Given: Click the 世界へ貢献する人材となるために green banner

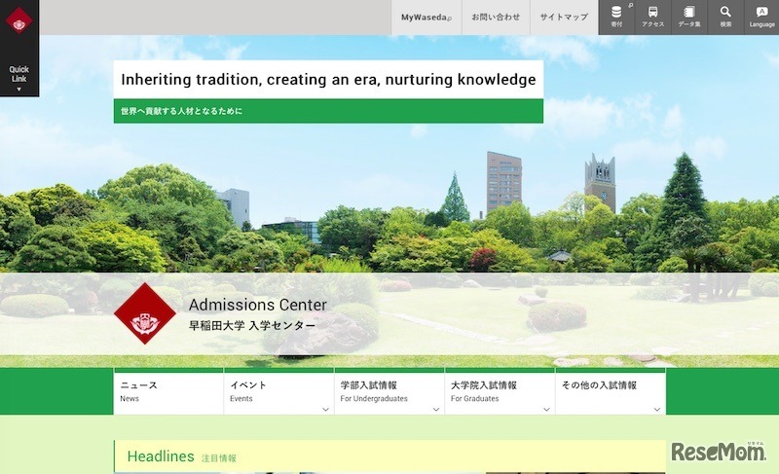Looking at the screenshot, I should coord(328,112).
